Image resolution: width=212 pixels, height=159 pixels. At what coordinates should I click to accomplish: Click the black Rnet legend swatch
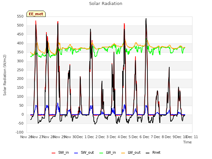tap(148, 153)
